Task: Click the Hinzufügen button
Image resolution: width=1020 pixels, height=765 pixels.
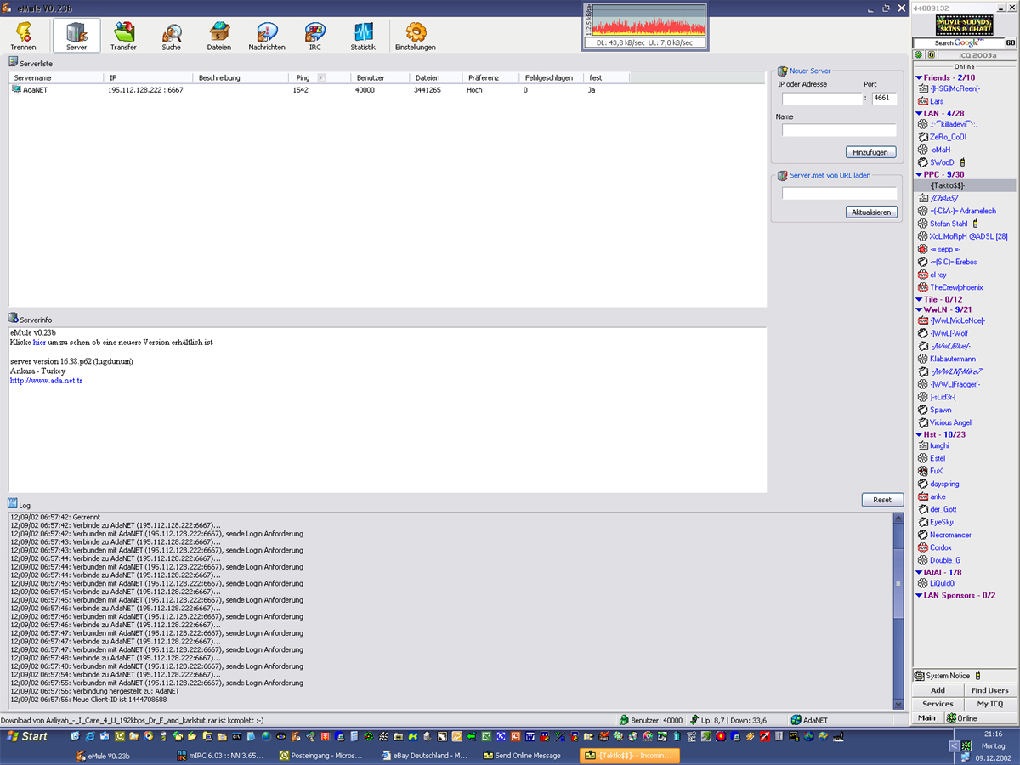Action: tap(871, 152)
